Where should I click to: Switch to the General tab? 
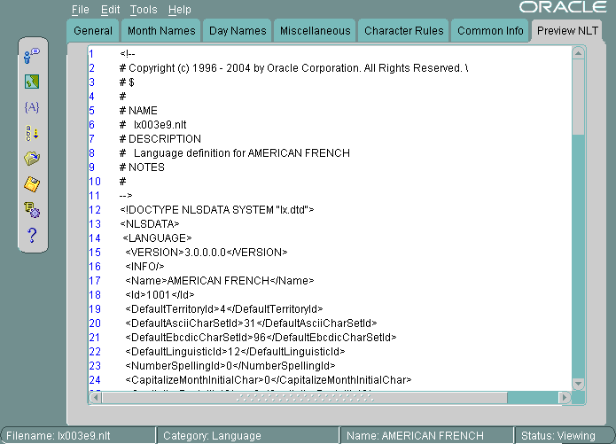click(x=92, y=31)
